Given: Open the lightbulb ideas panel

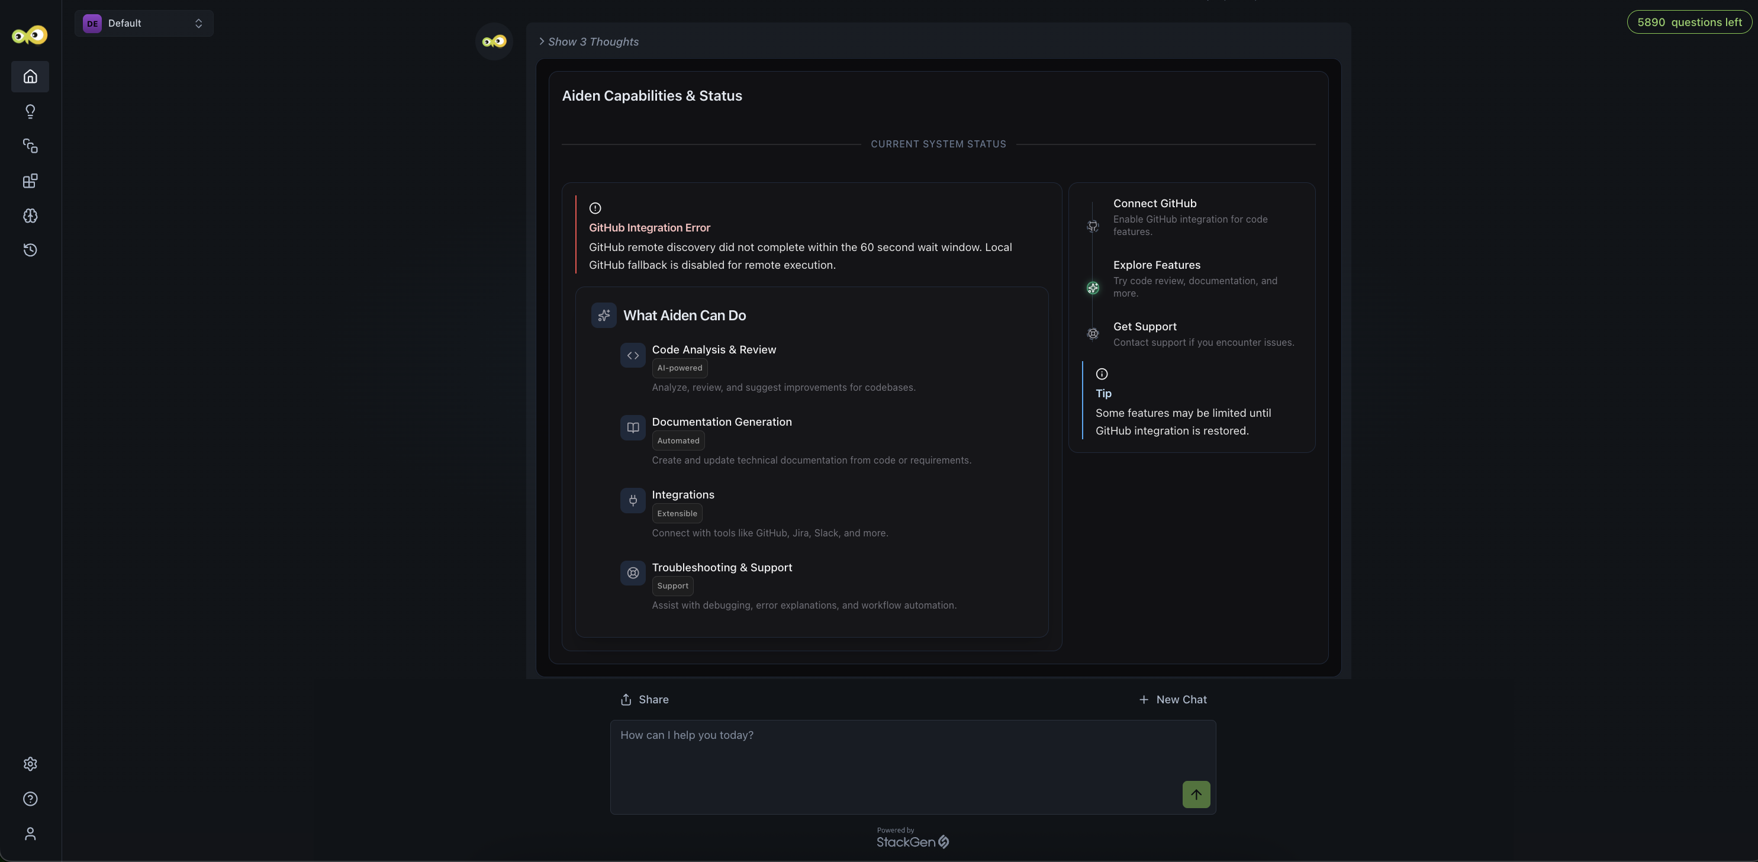Looking at the screenshot, I should (30, 111).
